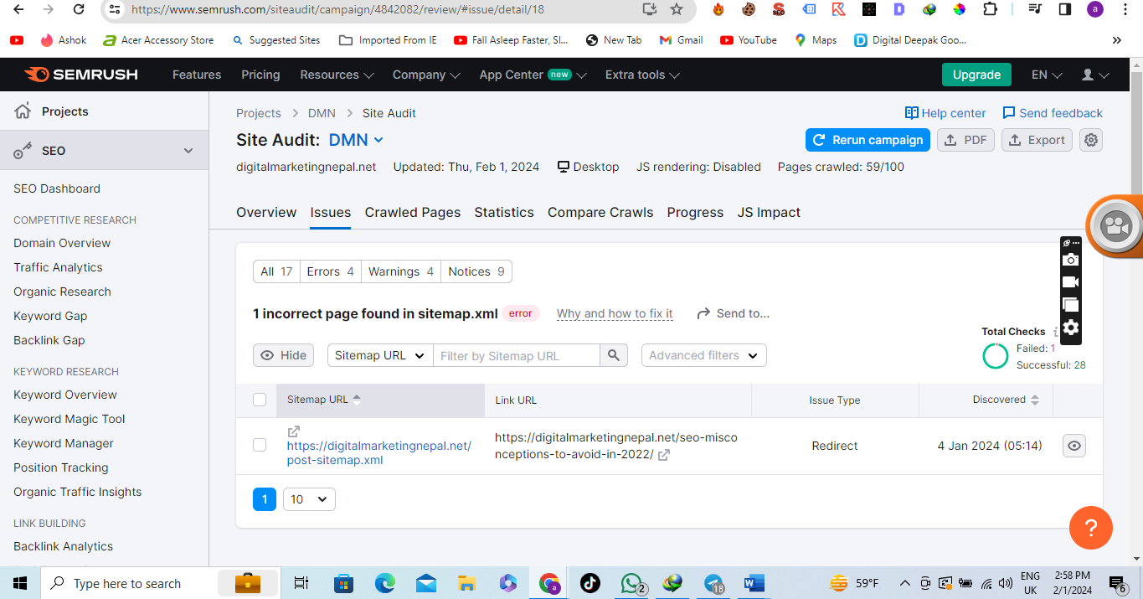Click the install app icon in address bar

coord(650,9)
